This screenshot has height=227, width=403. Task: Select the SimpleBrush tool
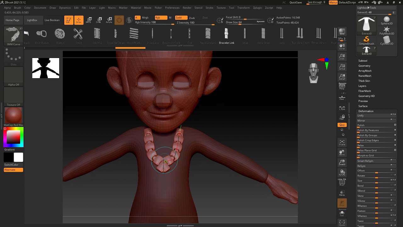[366, 40]
